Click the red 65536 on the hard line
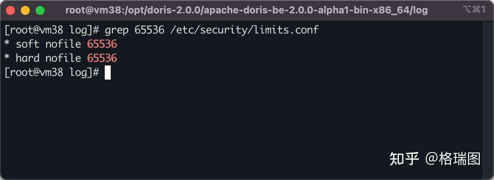Screen dimensions: 494x180 point(102,58)
